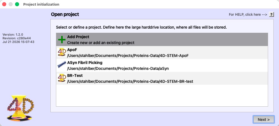Click the Version: 1.2.0 label
This screenshot has width=279, height=126.
pos(13,35)
